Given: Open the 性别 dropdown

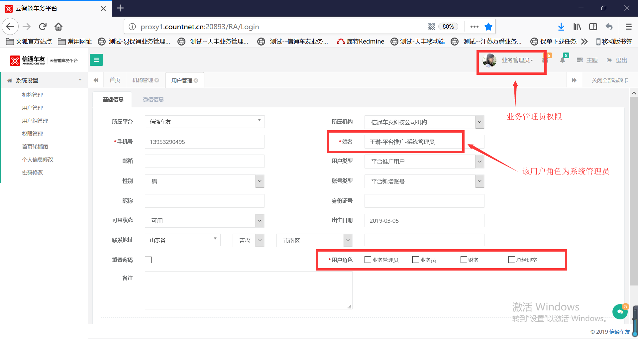Looking at the screenshot, I should pyautogui.click(x=205, y=181).
